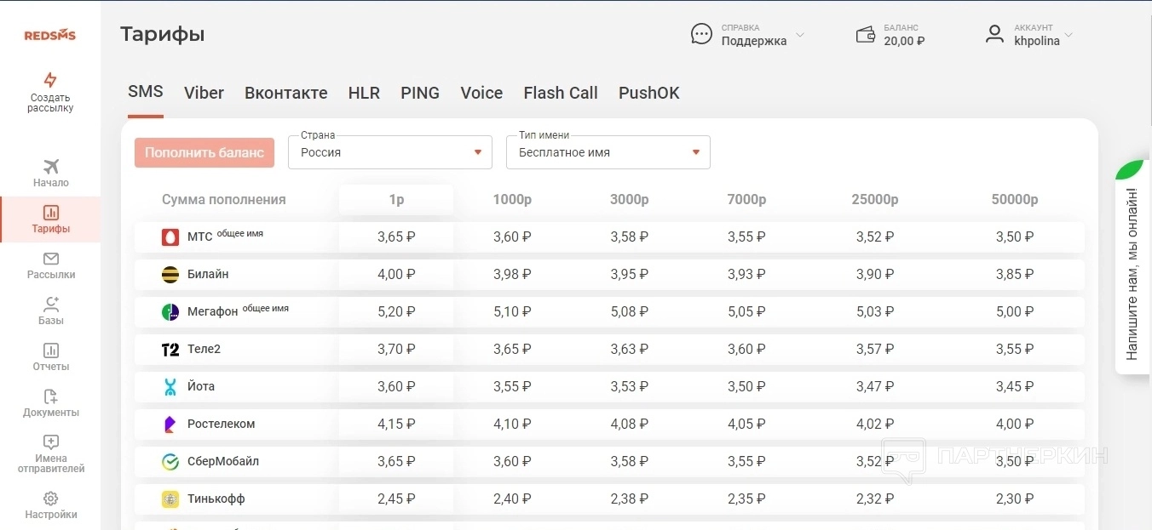Click the REDSMS logo

50,35
